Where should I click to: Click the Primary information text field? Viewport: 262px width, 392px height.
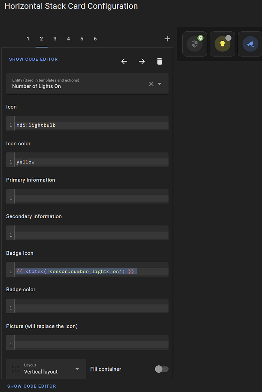tap(91, 198)
